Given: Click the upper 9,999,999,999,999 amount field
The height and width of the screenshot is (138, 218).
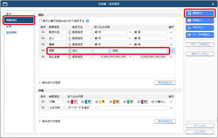Looking at the screenshot, I should (150, 57).
